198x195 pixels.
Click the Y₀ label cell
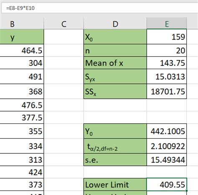click(x=115, y=131)
